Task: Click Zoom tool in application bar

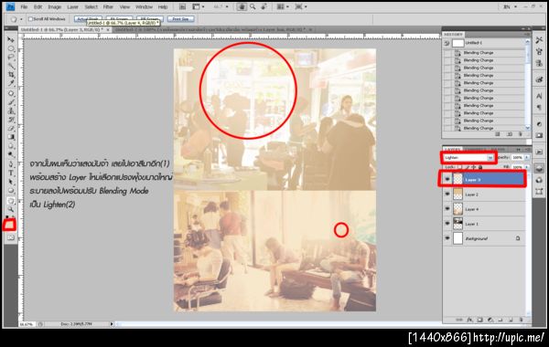Action: pyautogui.click(x=253, y=6)
